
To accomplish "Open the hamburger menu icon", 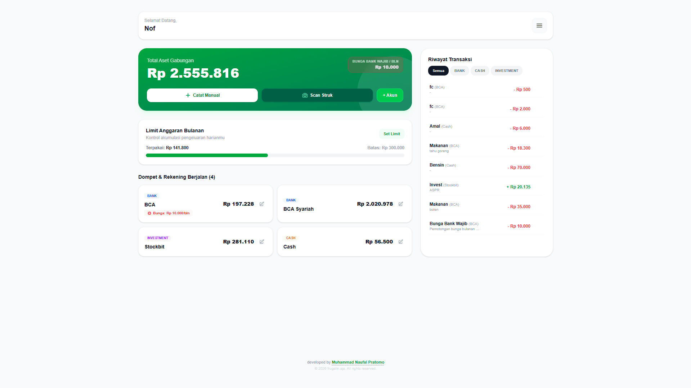I will [x=539, y=26].
